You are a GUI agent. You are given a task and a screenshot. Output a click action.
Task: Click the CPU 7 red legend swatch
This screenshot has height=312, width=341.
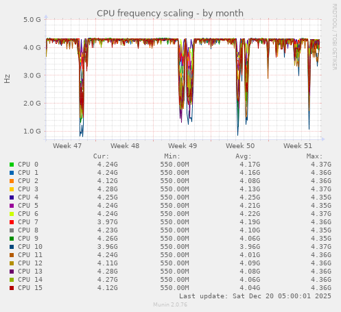tap(12, 222)
